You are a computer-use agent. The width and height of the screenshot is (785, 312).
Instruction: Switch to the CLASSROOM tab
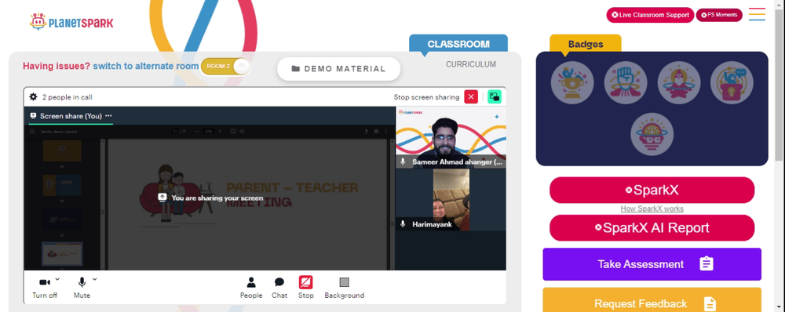coord(458,43)
